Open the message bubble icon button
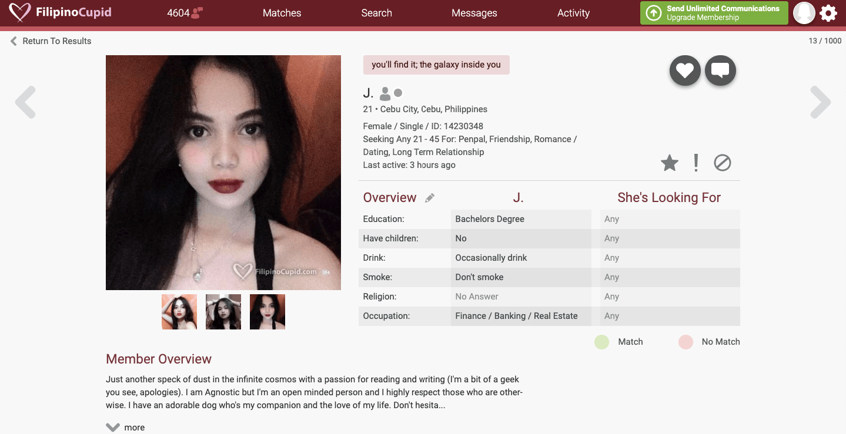Viewport: 846px width, 434px height. 720,71
